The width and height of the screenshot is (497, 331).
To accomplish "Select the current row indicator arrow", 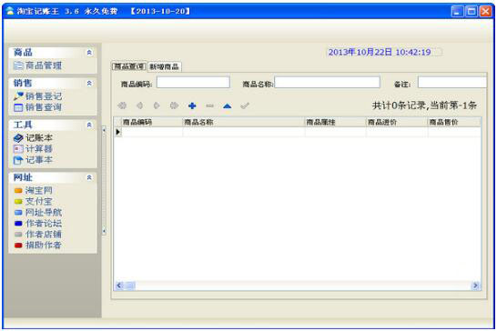I will (x=118, y=132).
